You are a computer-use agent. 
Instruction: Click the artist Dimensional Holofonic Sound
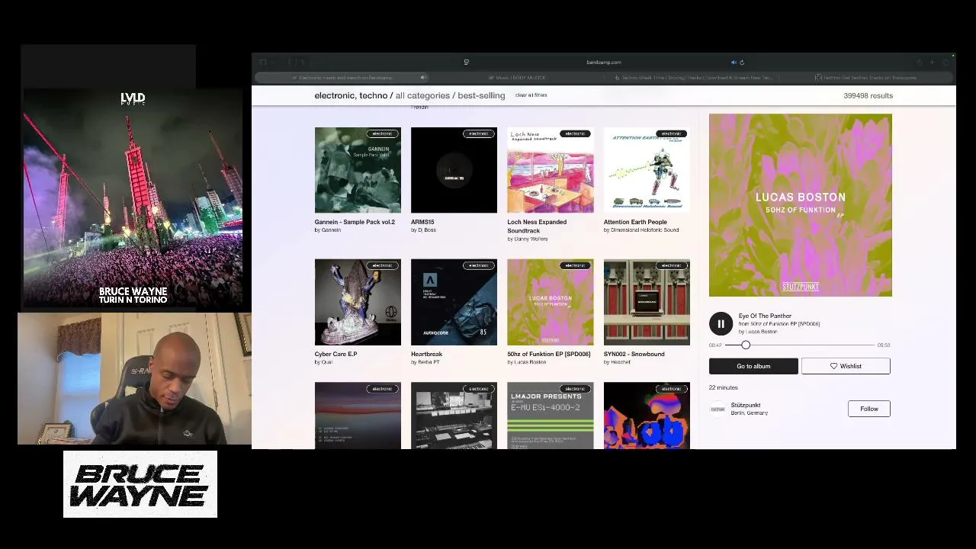(x=644, y=230)
